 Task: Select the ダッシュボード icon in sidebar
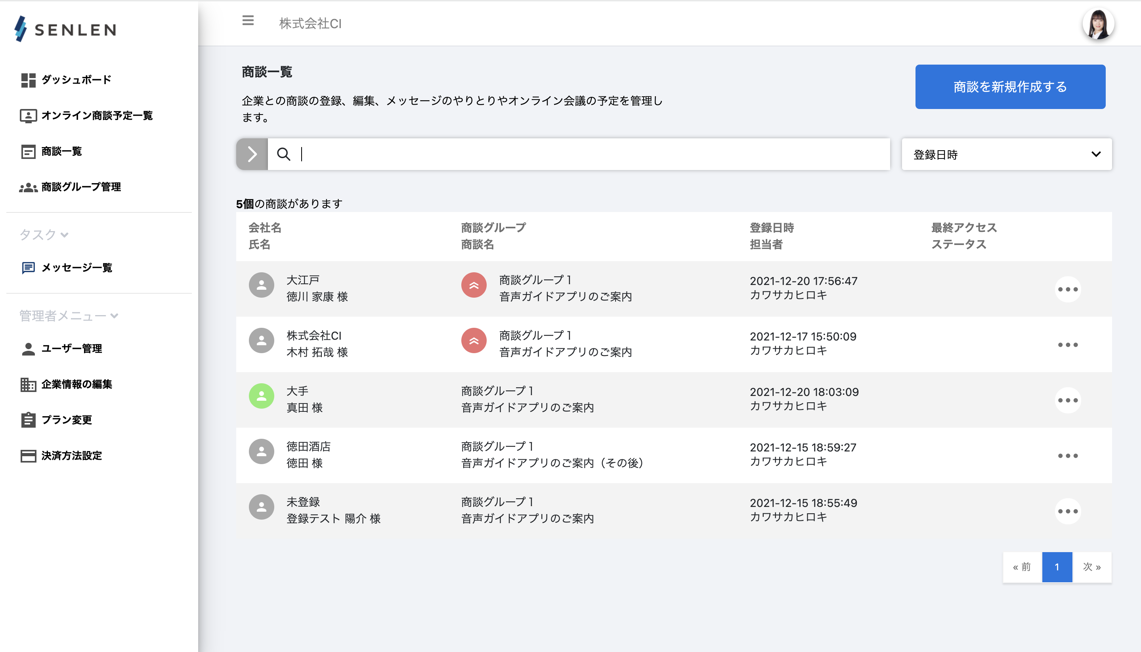coord(28,80)
